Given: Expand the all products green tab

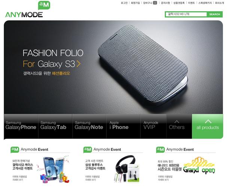Looking at the screenshot, I should point(208,126).
